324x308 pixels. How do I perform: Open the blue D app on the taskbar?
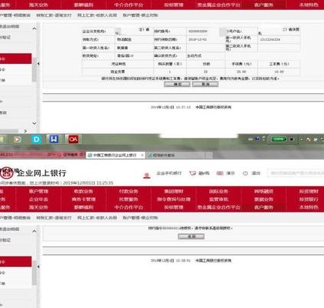point(36,139)
